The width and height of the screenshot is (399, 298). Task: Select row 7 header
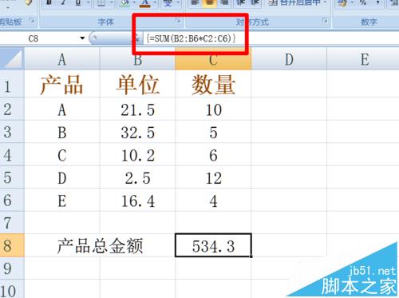point(12,223)
